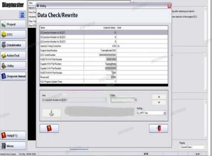This screenshot has width=212, height=156.
Task: Open the DataMonitor view
Action: point(13,45)
